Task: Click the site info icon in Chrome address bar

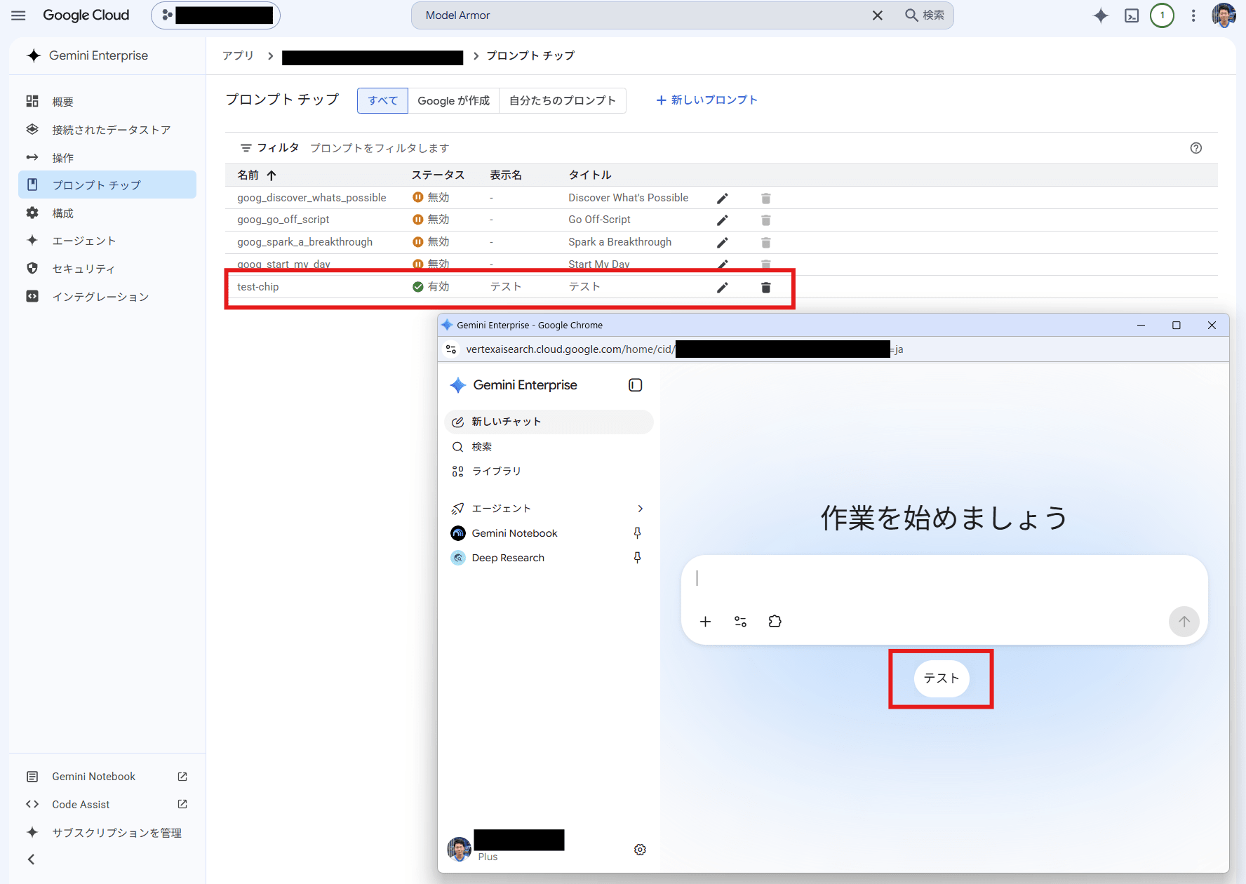Action: pyautogui.click(x=451, y=349)
